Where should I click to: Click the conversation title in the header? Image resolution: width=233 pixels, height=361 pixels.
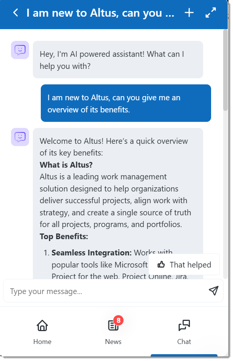coord(100,13)
